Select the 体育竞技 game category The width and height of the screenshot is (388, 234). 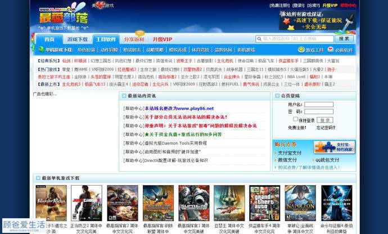pyautogui.click(x=200, y=49)
